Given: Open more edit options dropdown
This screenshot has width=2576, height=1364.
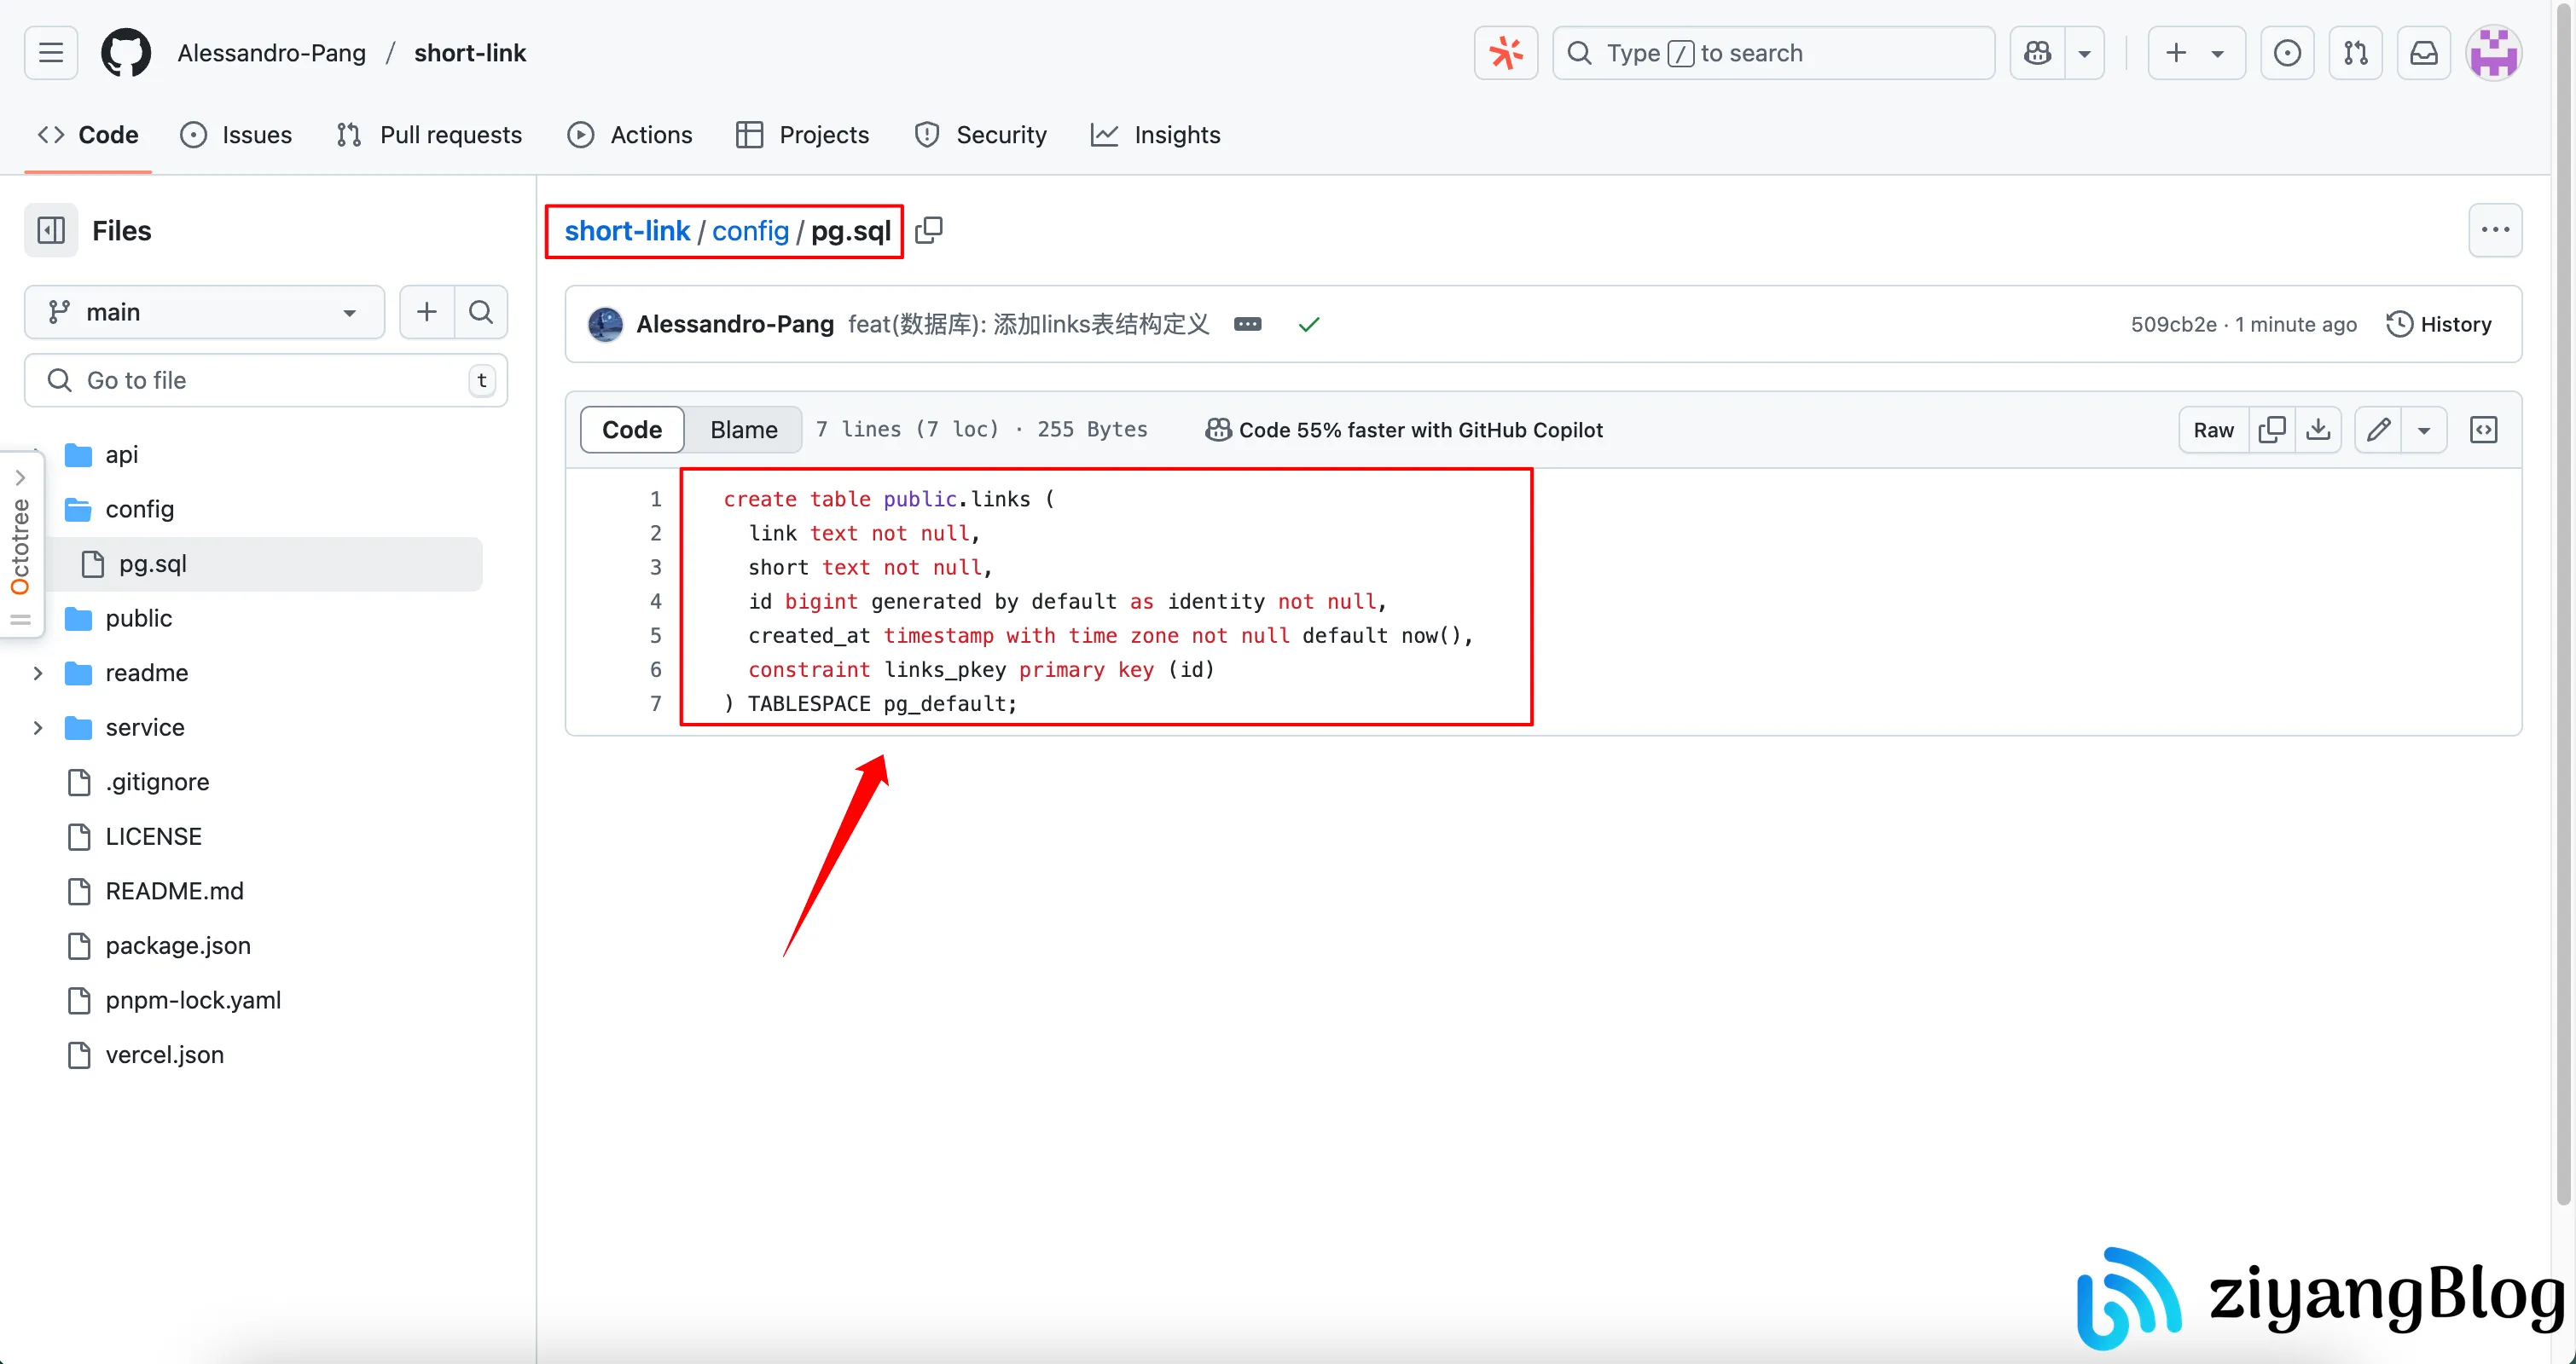Looking at the screenshot, I should tap(2424, 430).
